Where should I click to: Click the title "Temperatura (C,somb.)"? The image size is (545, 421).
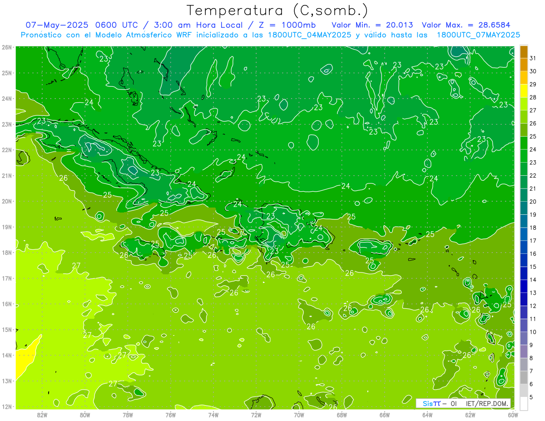277,10
